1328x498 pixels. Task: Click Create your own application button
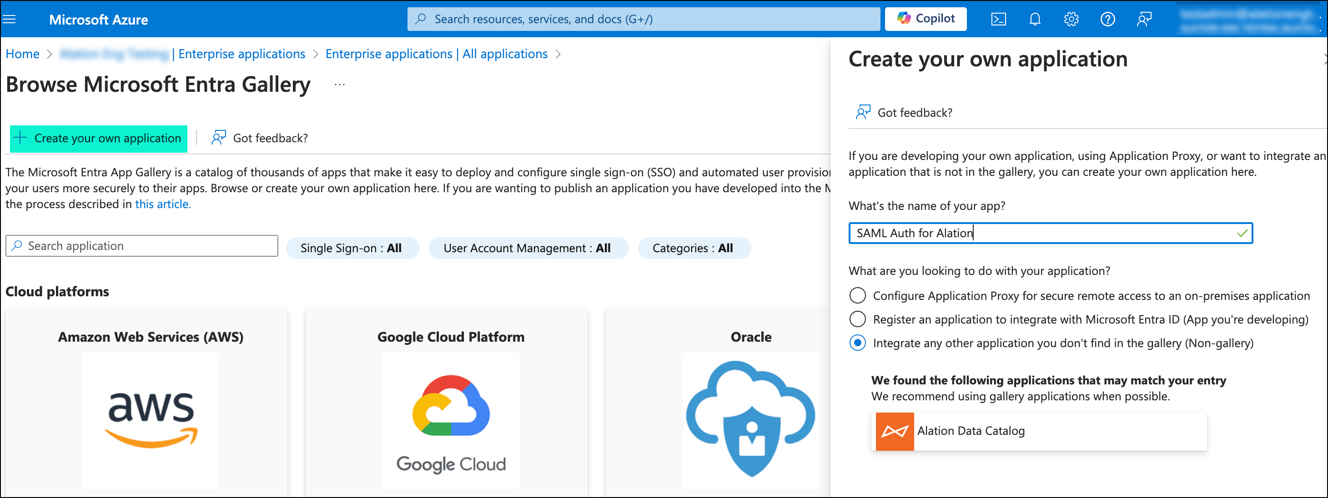pyautogui.click(x=99, y=139)
